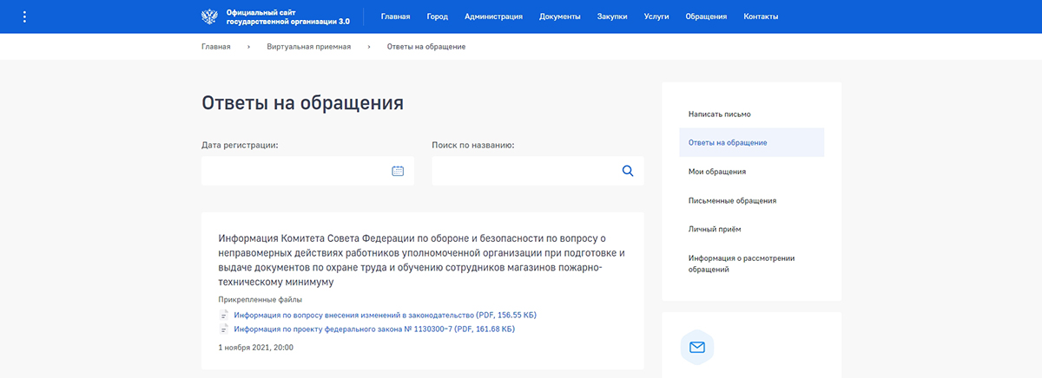This screenshot has width=1042, height=378.
Task: Click the PDF icon of draft law № 1130300-7
Action: pos(224,329)
